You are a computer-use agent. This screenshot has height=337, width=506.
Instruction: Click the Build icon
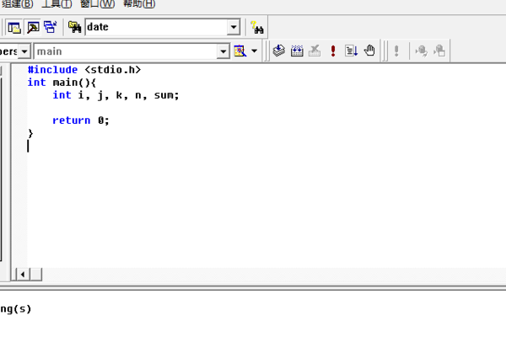tap(297, 51)
